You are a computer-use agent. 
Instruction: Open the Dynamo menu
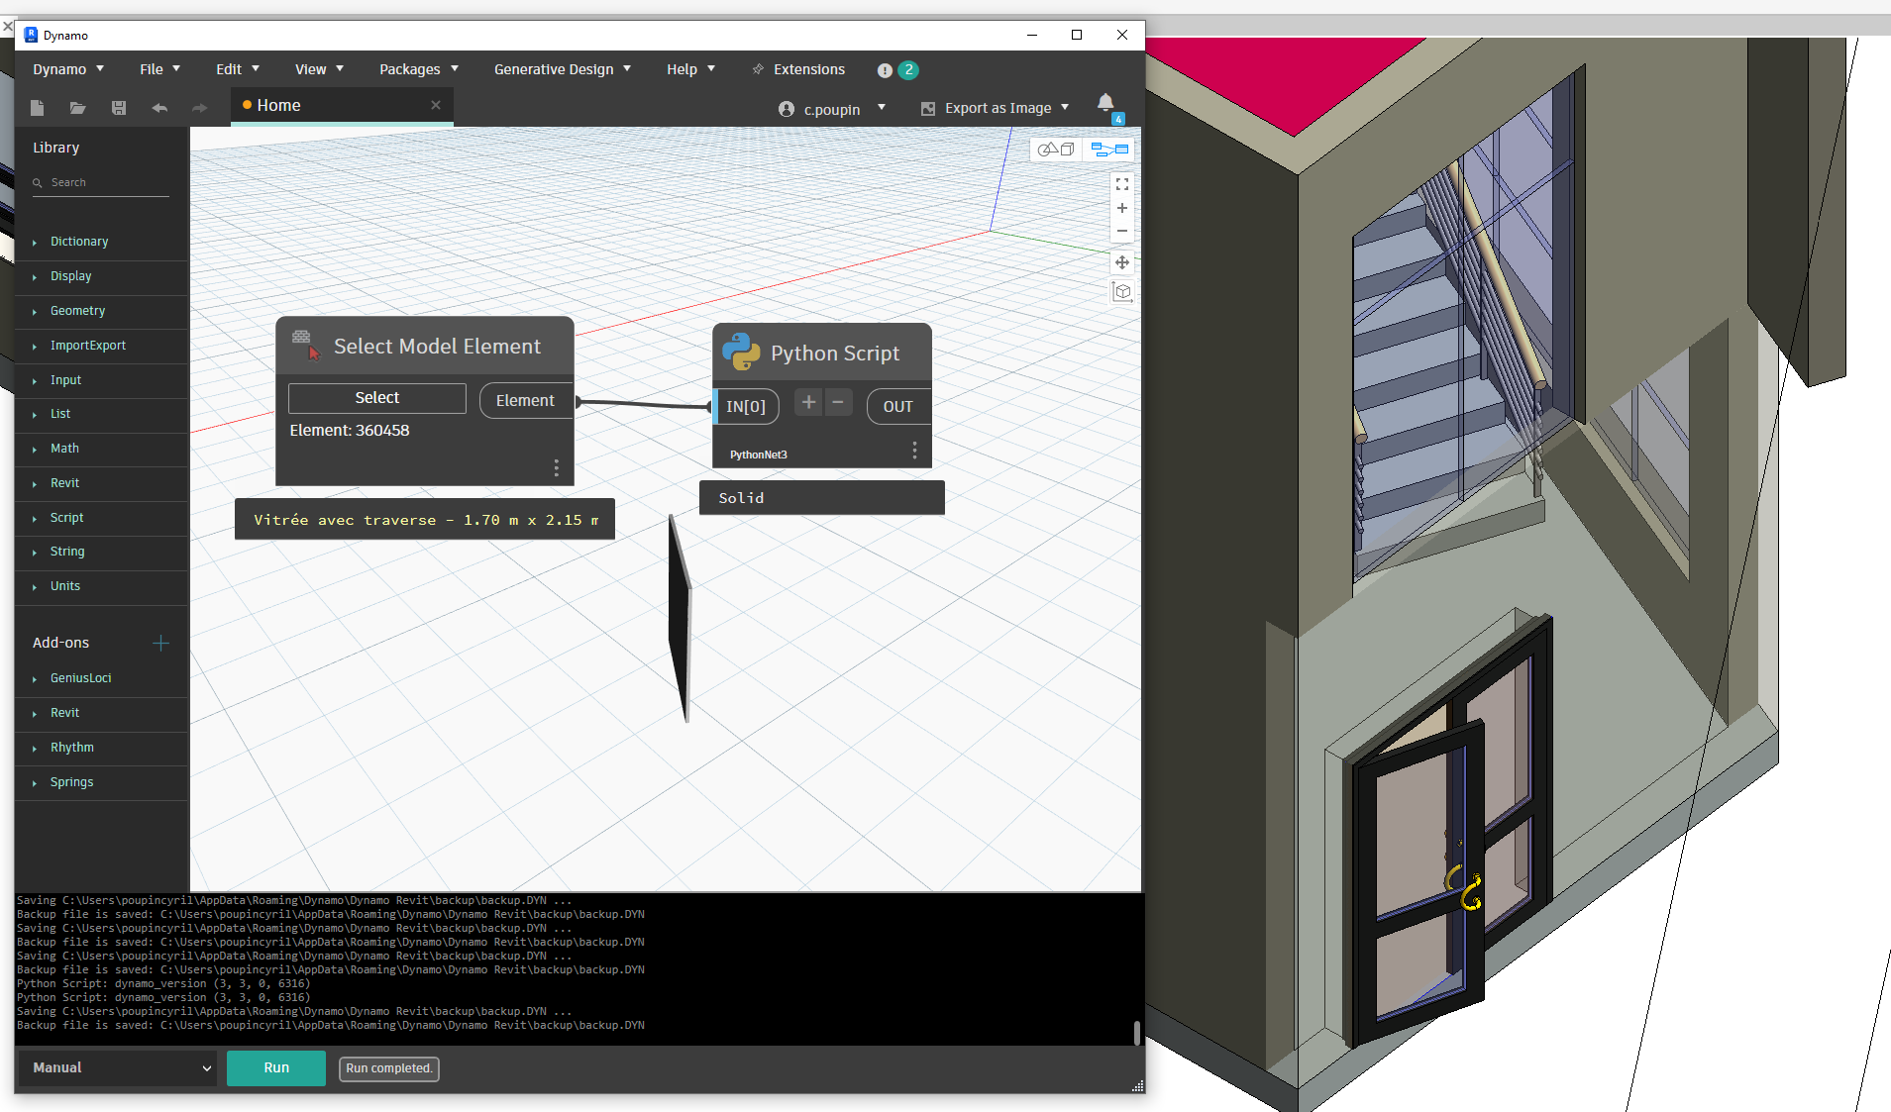pyautogui.click(x=68, y=69)
